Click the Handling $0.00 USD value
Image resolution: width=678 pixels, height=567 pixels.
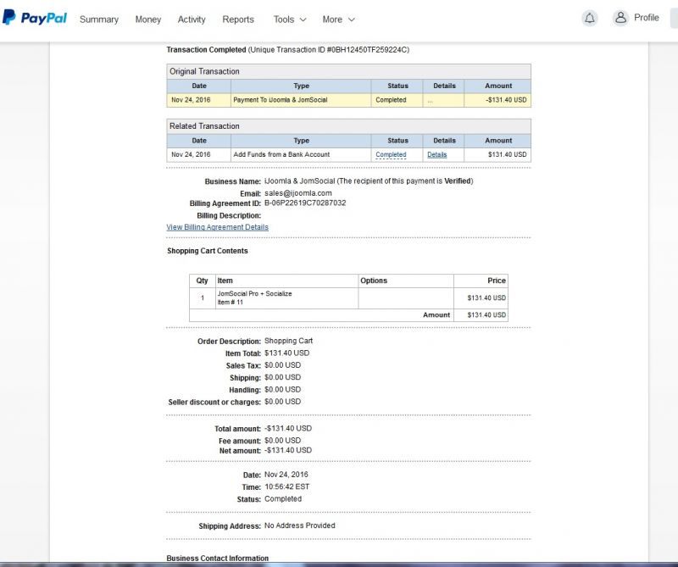click(x=283, y=389)
